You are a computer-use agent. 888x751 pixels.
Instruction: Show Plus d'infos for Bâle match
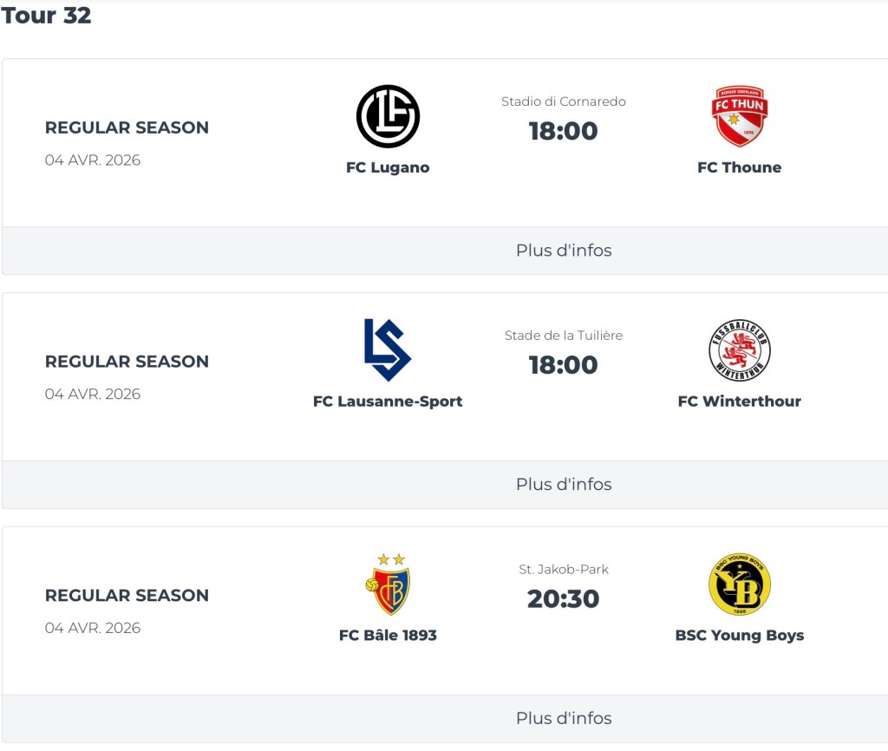point(564,718)
